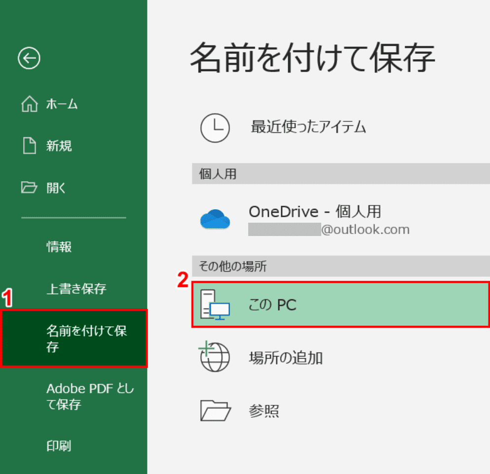The width and height of the screenshot is (490, 474).
Task: Click the This PC computer icon
Action: [215, 305]
